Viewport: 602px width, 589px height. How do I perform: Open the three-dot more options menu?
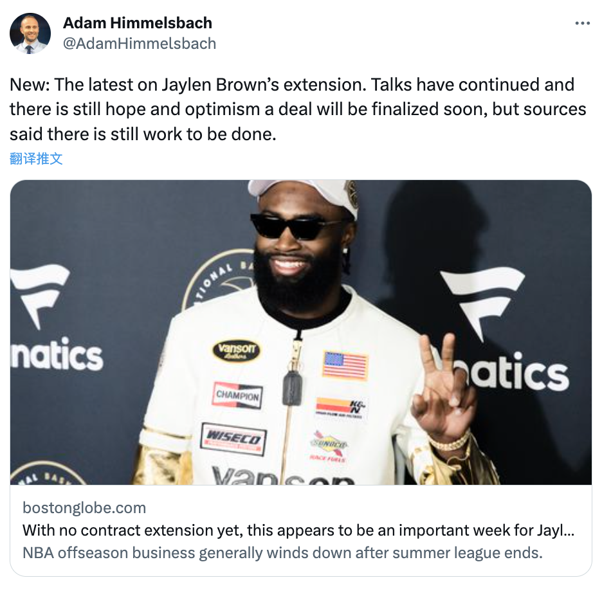[x=582, y=23]
